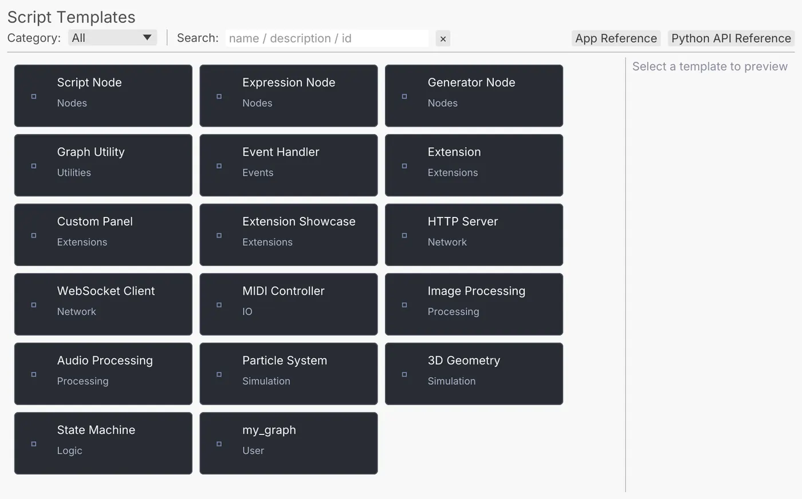Click the small icon on Generator Node card
This screenshot has height=499, width=802.
[404, 96]
